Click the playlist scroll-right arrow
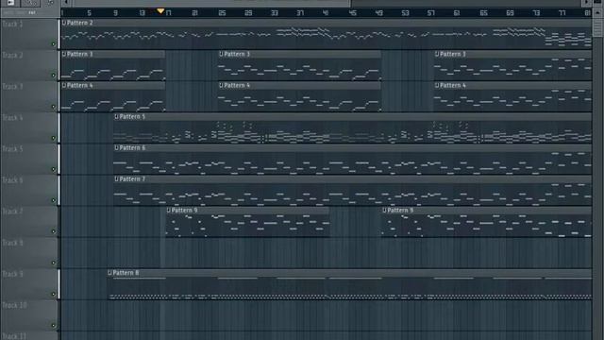Viewport: 604px width, 340px height. tap(587, 3)
